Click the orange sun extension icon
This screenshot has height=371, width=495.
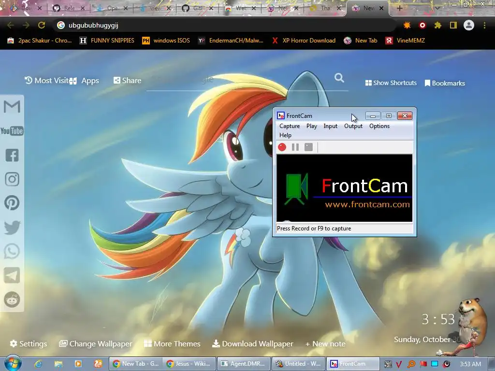click(407, 25)
